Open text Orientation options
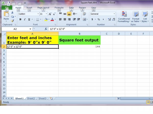This screenshot has width=153, height=114. 74,14
